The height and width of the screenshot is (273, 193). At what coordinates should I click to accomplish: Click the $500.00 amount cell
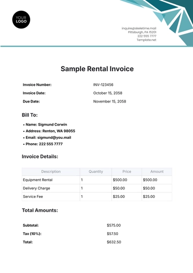pos(157,180)
